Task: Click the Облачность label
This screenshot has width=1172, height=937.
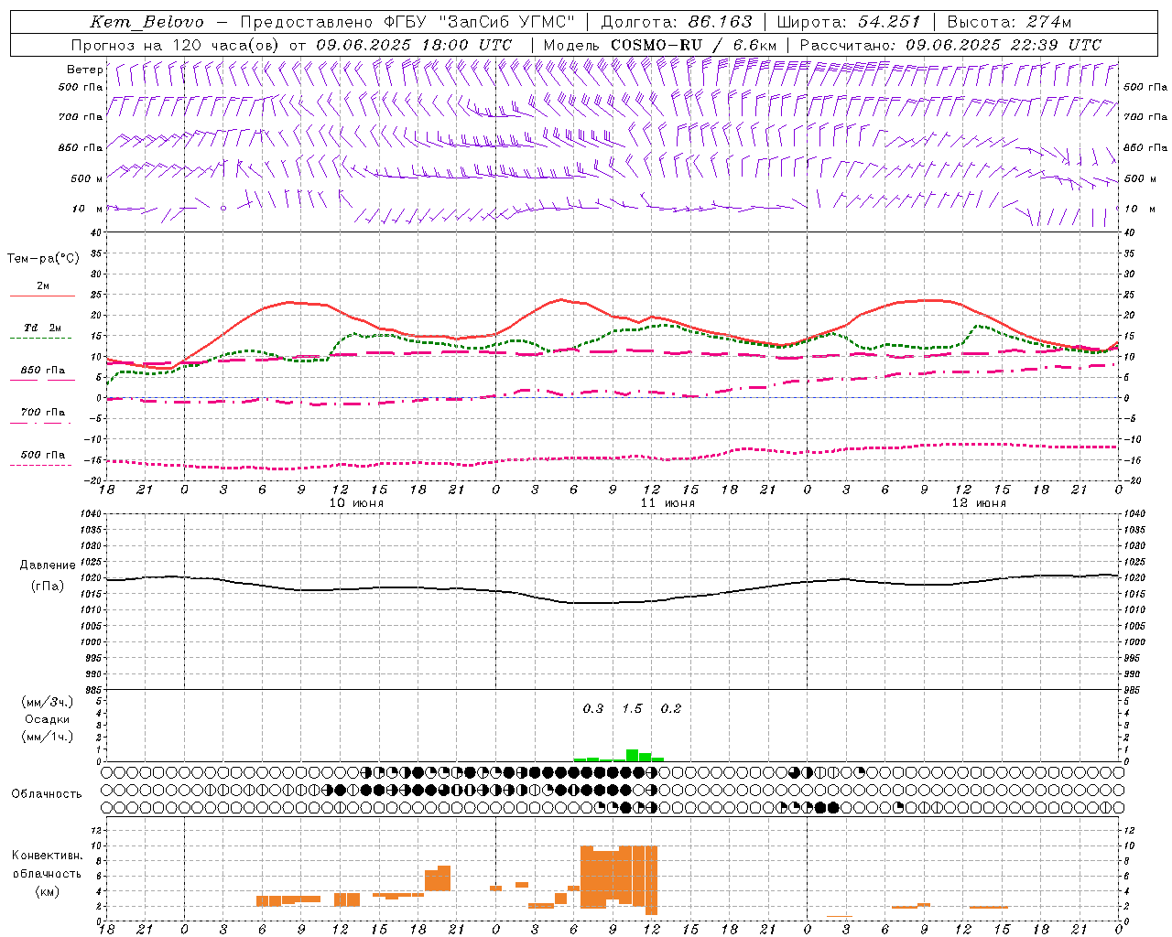Action: (47, 794)
